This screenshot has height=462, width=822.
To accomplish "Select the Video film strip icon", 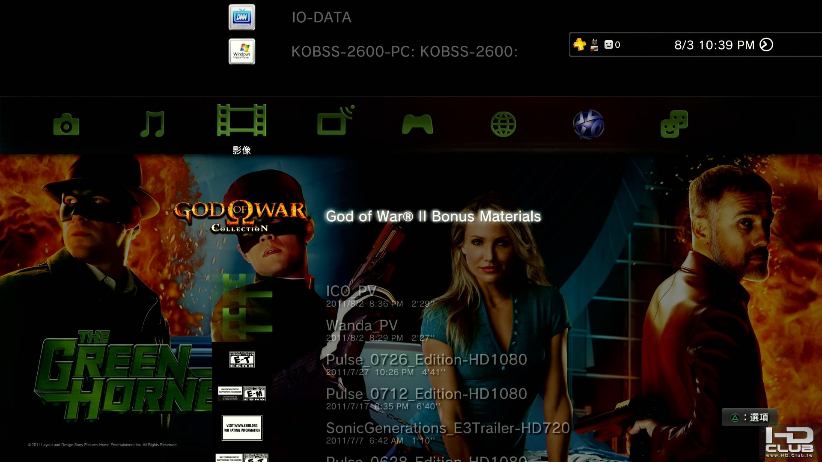I will 241,120.
